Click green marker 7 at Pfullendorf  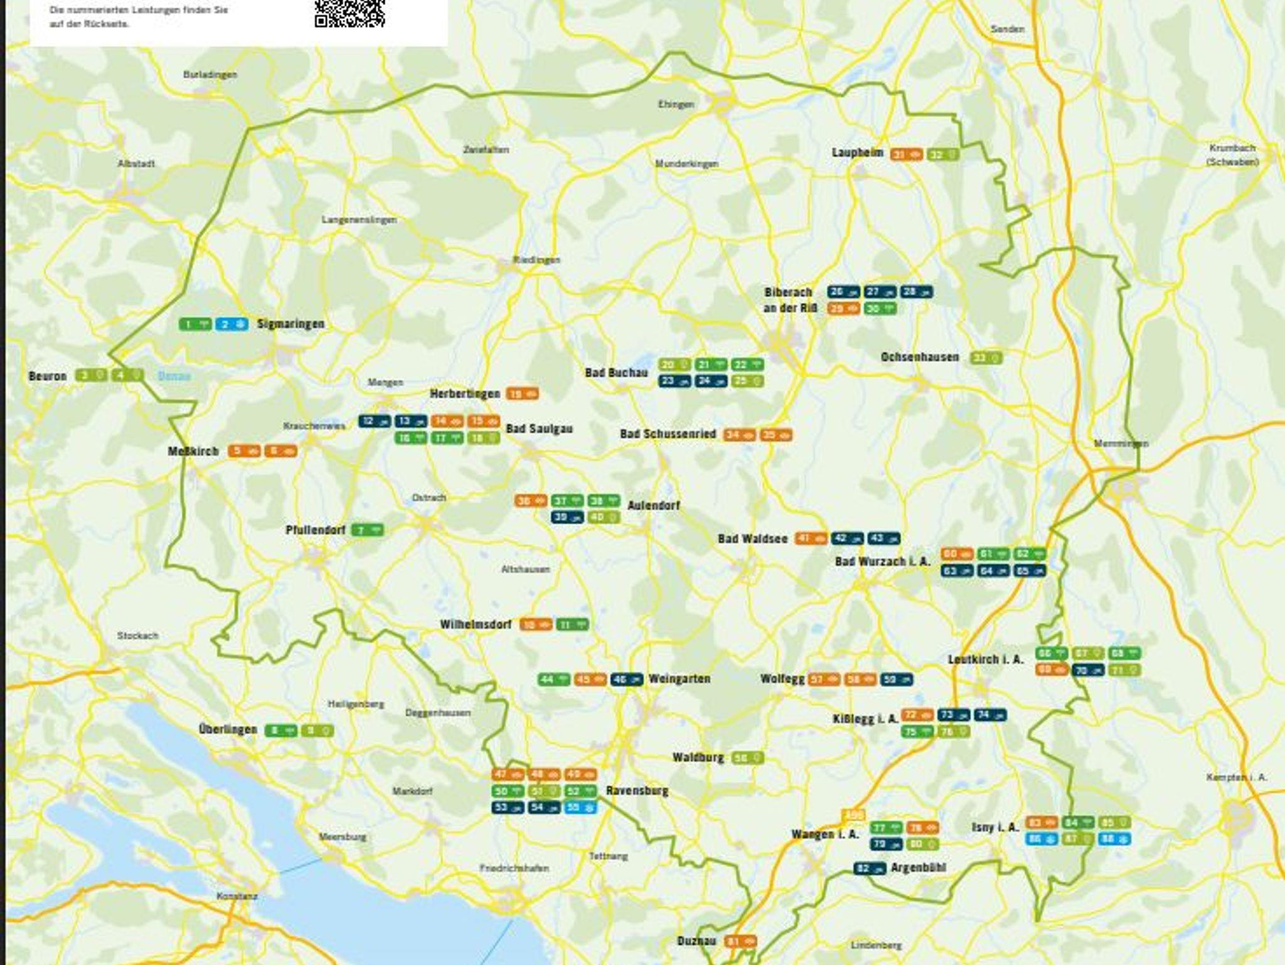(x=367, y=530)
